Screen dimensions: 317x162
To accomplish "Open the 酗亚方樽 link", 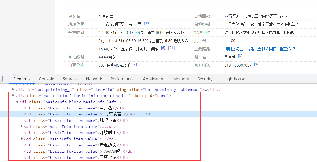I will point(288,49).
